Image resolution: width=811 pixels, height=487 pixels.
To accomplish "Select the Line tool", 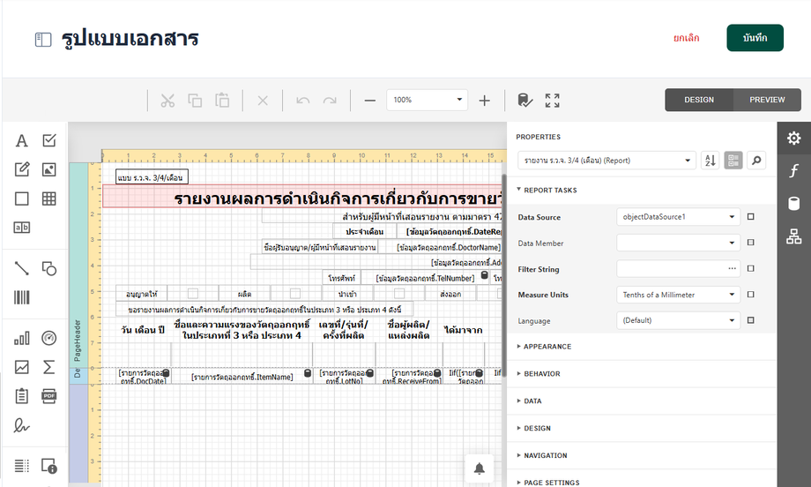I will point(22,268).
